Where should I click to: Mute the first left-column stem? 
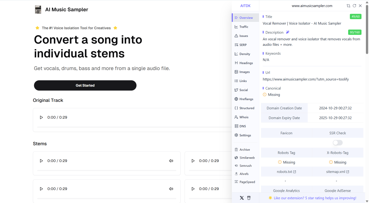[171, 161]
